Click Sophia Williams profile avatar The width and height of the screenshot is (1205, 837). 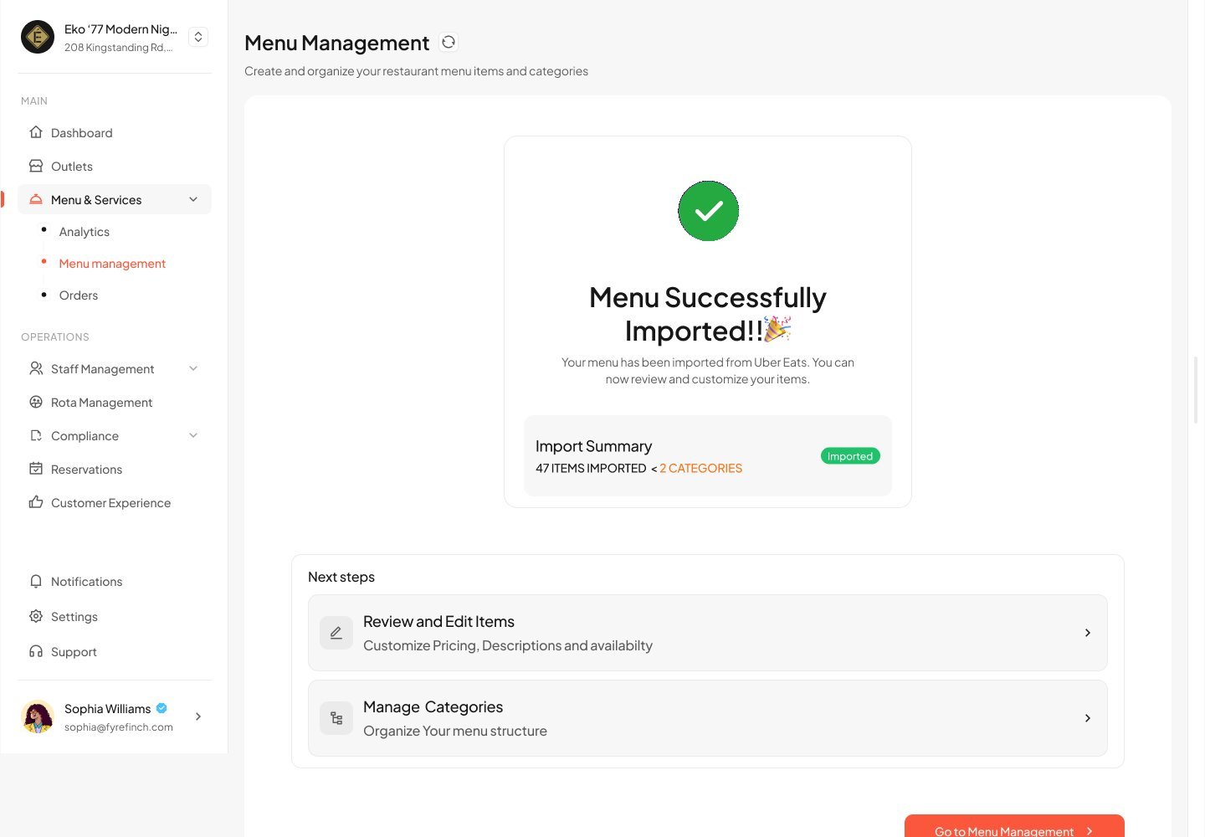pos(38,716)
